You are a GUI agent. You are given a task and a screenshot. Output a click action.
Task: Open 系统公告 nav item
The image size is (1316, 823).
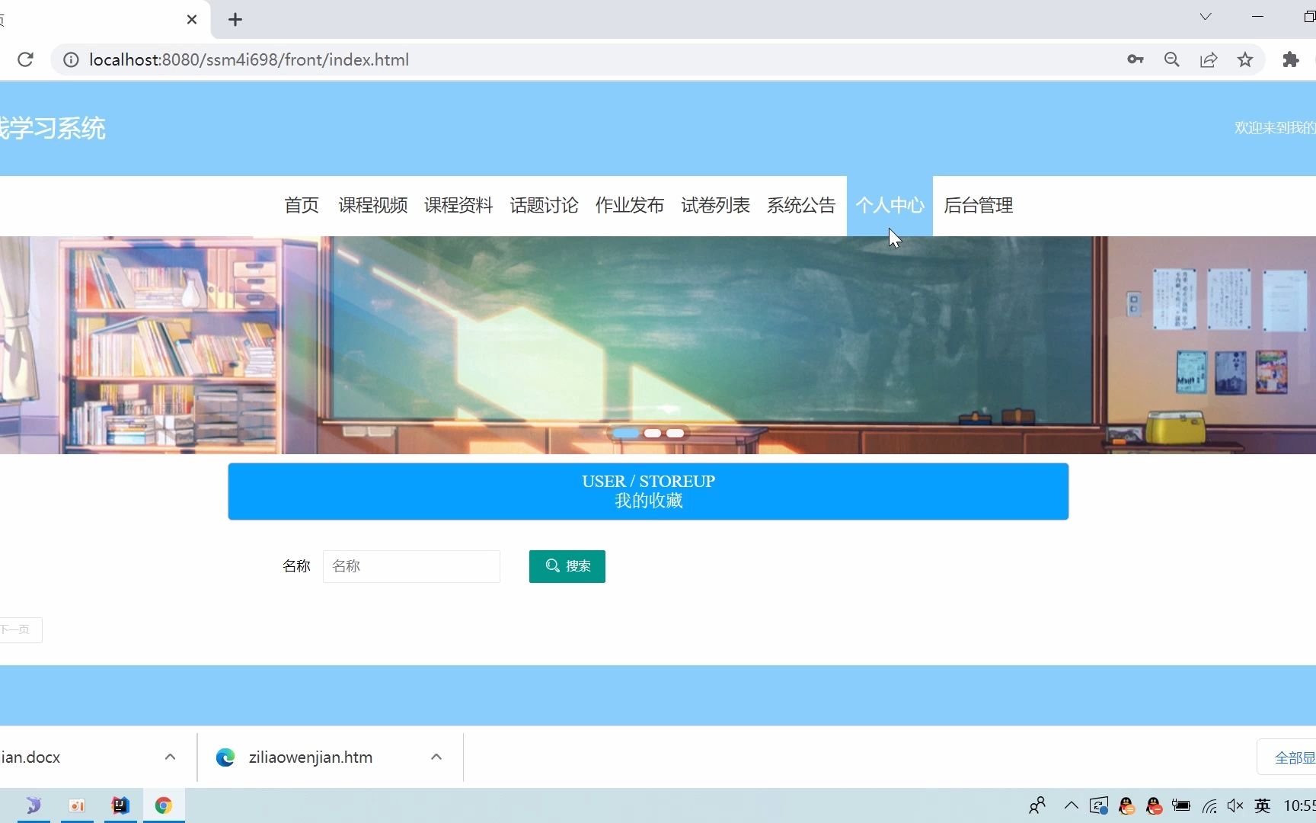(x=801, y=205)
